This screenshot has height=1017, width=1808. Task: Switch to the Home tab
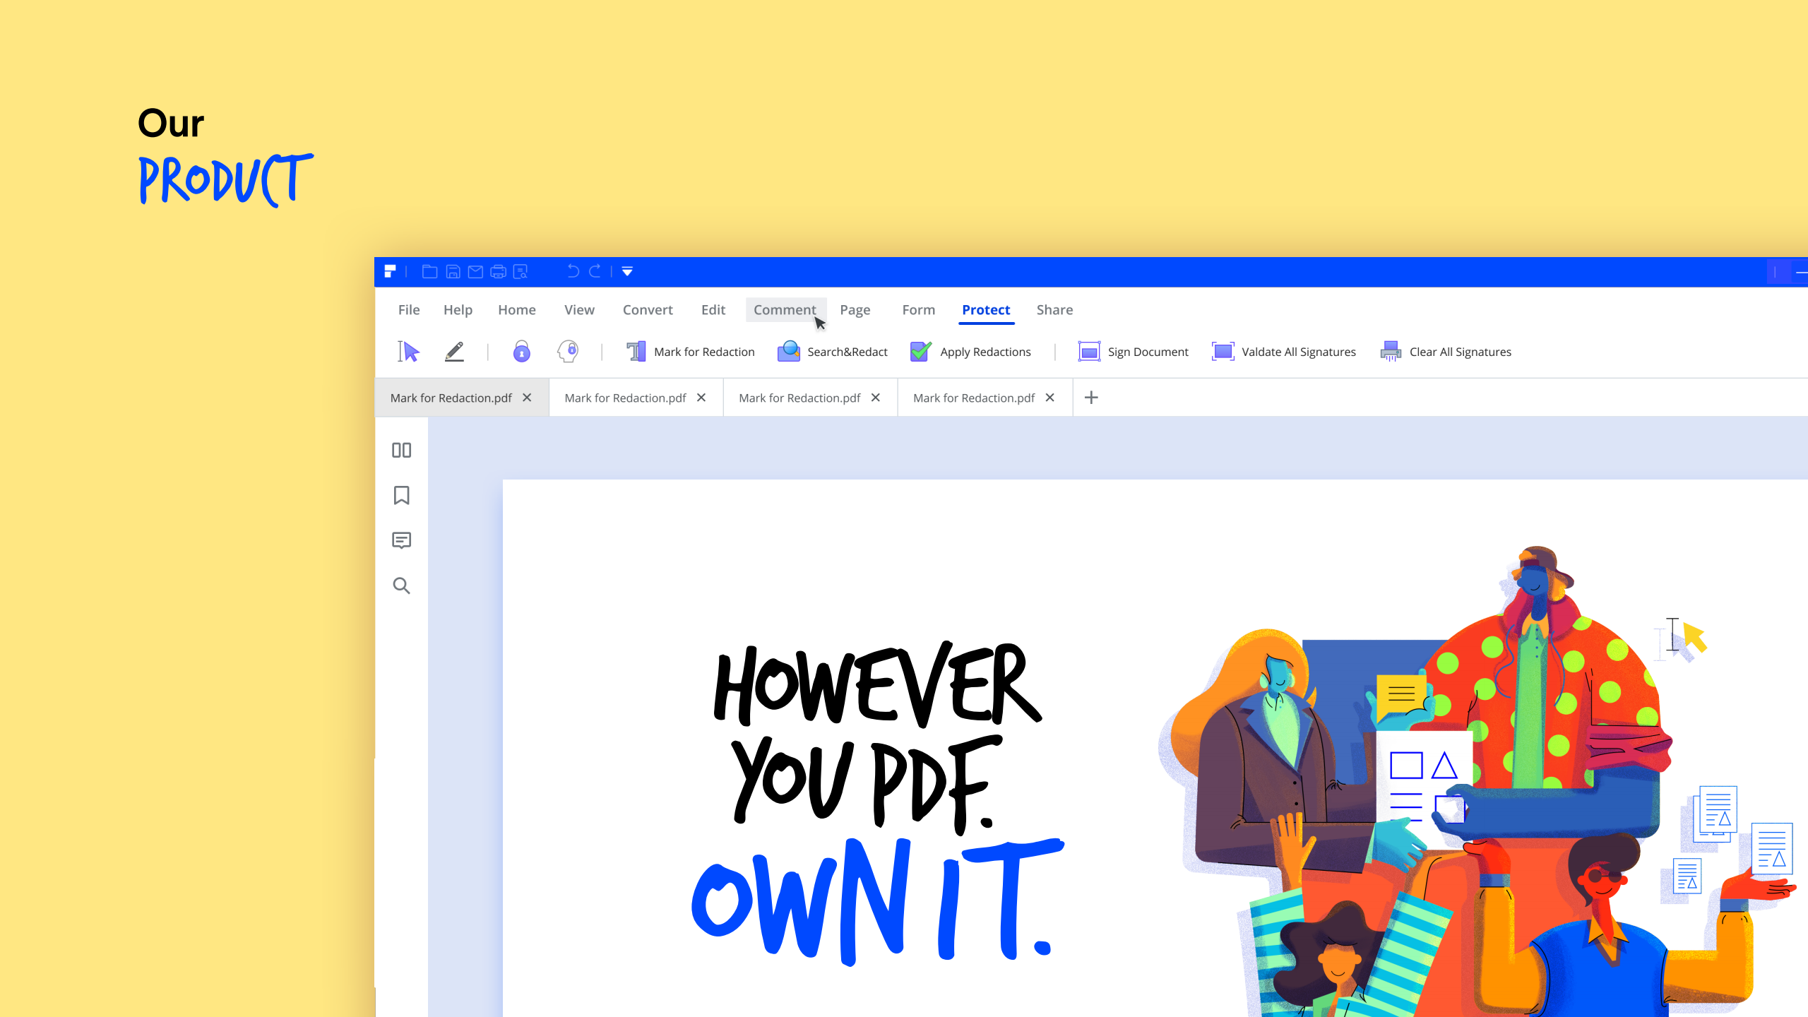517,310
